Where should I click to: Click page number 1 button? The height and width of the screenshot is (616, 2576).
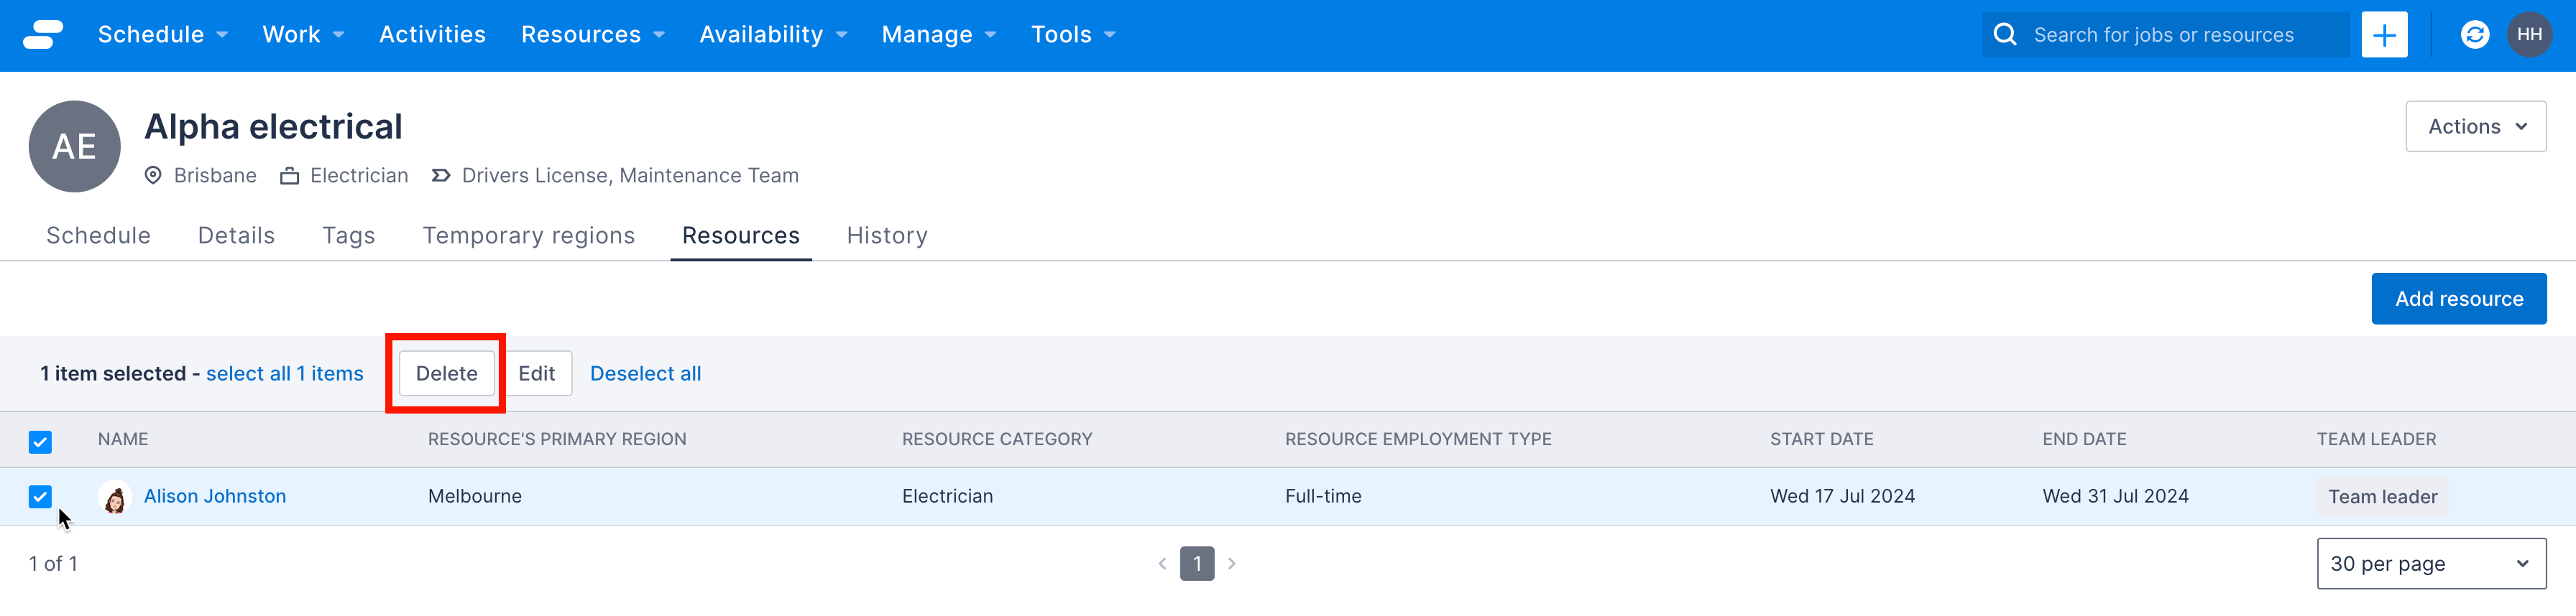pos(1197,564)
